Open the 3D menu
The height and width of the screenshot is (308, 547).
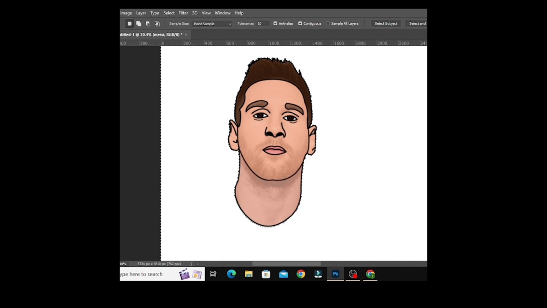coord(194,13)
